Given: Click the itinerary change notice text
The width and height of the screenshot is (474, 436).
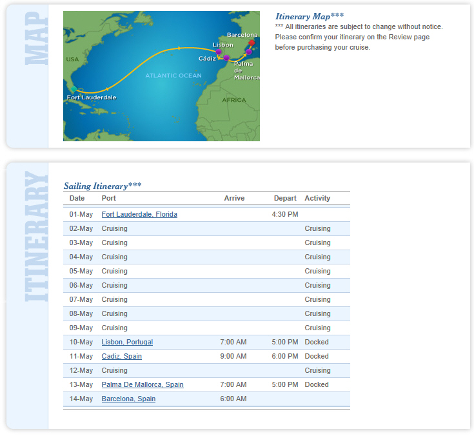Looking at the screenshot, I should click(x=359, y=37).
